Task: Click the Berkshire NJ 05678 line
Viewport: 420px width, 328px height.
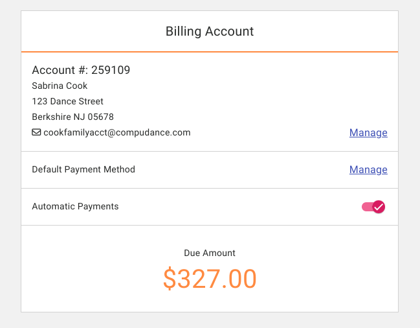Action: (x=72, y=117)
